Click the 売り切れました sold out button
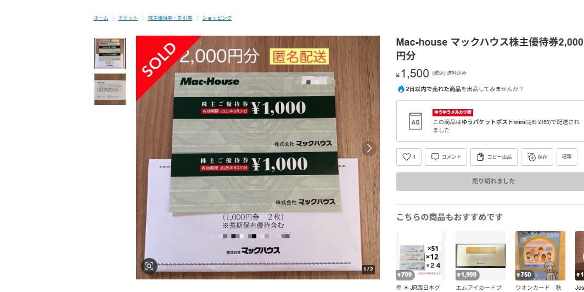Image resolution: width=584 pixels, height=292 pixels. [493, 181]
